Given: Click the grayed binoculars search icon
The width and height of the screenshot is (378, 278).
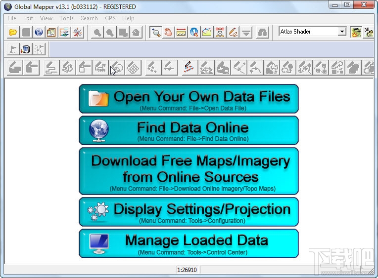Looking at the screenshot, I should click(x=262, y=32).
